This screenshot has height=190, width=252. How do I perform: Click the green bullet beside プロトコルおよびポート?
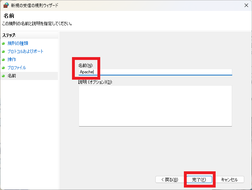pyautogui.click(x=3, y=52)
